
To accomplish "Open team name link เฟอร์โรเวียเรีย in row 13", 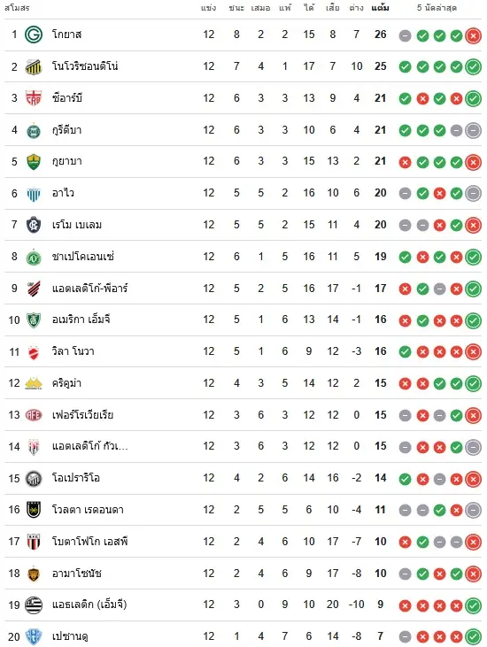I will tap(82, 415).
